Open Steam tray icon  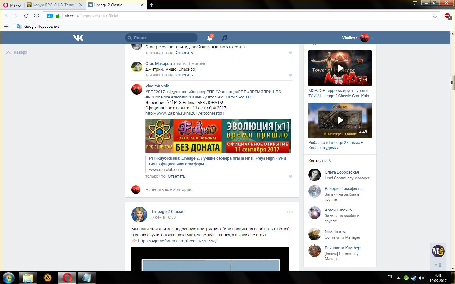point(414,278)
